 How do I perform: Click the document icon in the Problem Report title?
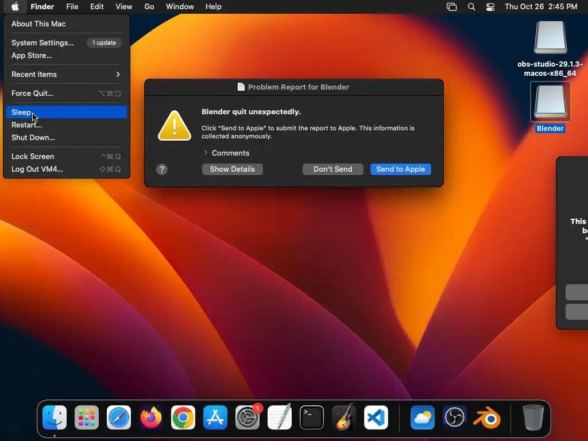(x=241, y=87)
